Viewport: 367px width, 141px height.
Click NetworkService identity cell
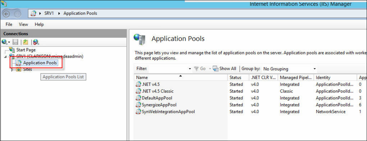coord(330,112)
